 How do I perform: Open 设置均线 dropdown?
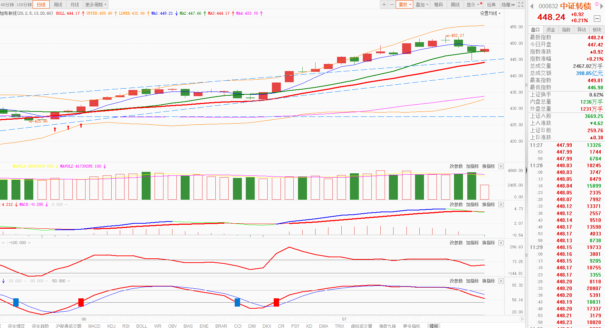point(490,13)
